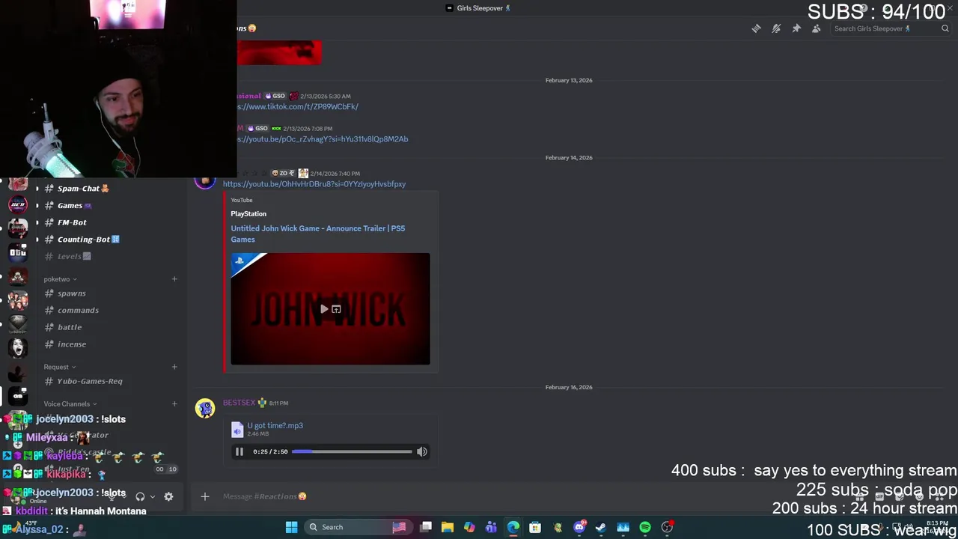Screen dimensions: 958x539
Task: Select the server icon beside poketwo category
Action: point(18,277)
